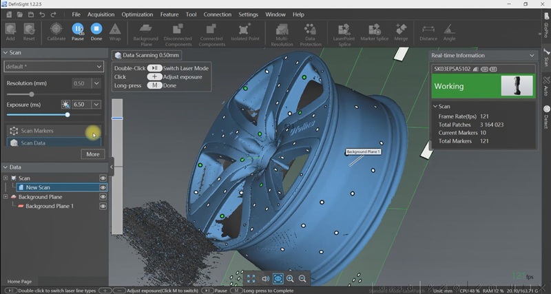Activate the Angle measurement tool
Screen dimensions: 551x294
pyautogui.click(x=449, y=30)
